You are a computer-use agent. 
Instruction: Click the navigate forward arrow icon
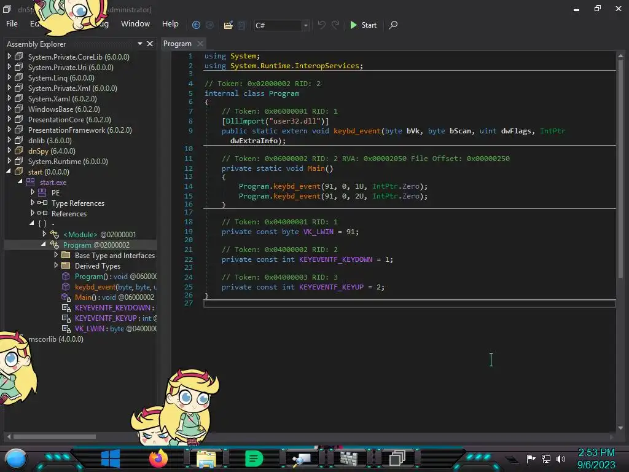(x=209, y=25)
